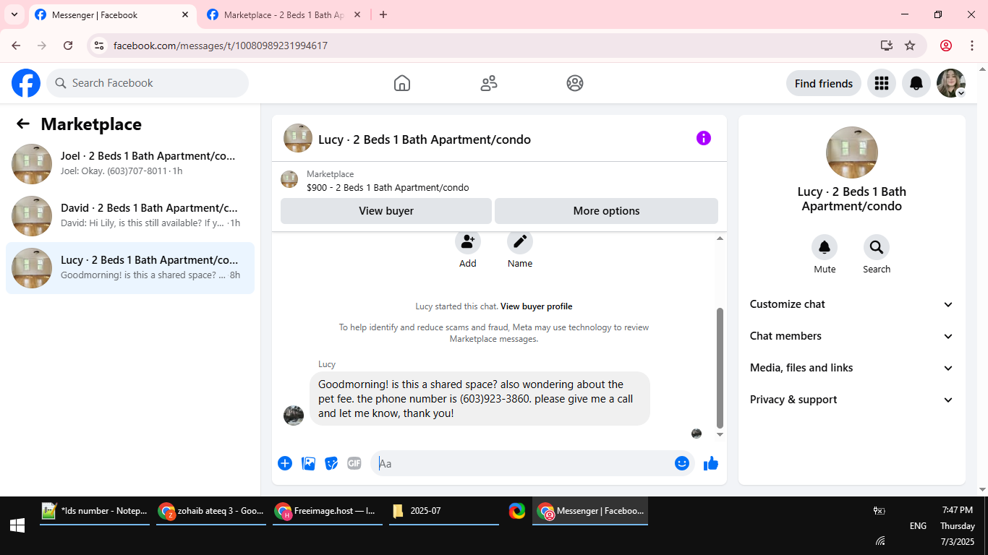The height and width of the screenshot is (555, 988).
Task: Expand Media, files and links section
Action: click(x=852, y=368)
